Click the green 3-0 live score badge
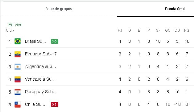The width and height of the screenshot is (194, 112). point(55,41)
